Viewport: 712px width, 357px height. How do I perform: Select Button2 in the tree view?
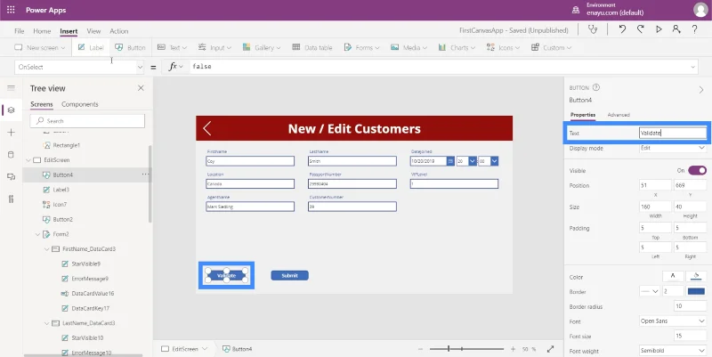pyautogui.click(x=62, y=219)
